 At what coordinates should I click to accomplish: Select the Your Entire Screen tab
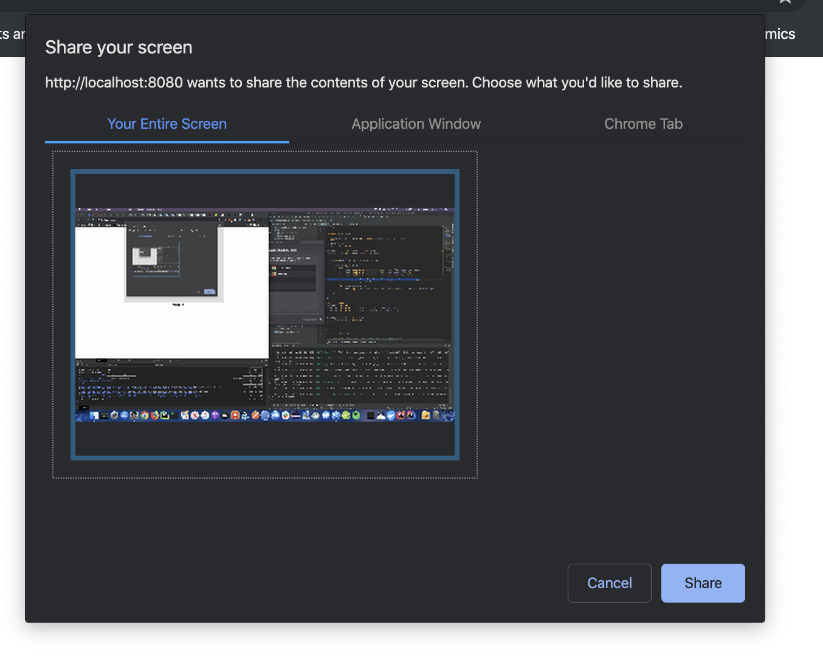pos(167,123)
